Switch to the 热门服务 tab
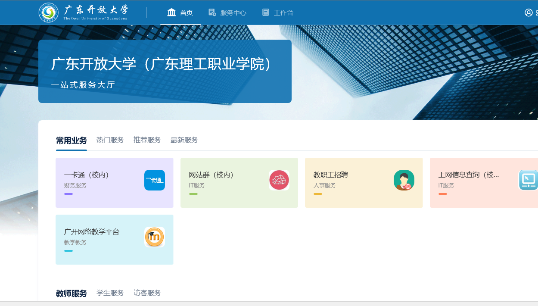 pyautogui.click(x=110, y=140)
